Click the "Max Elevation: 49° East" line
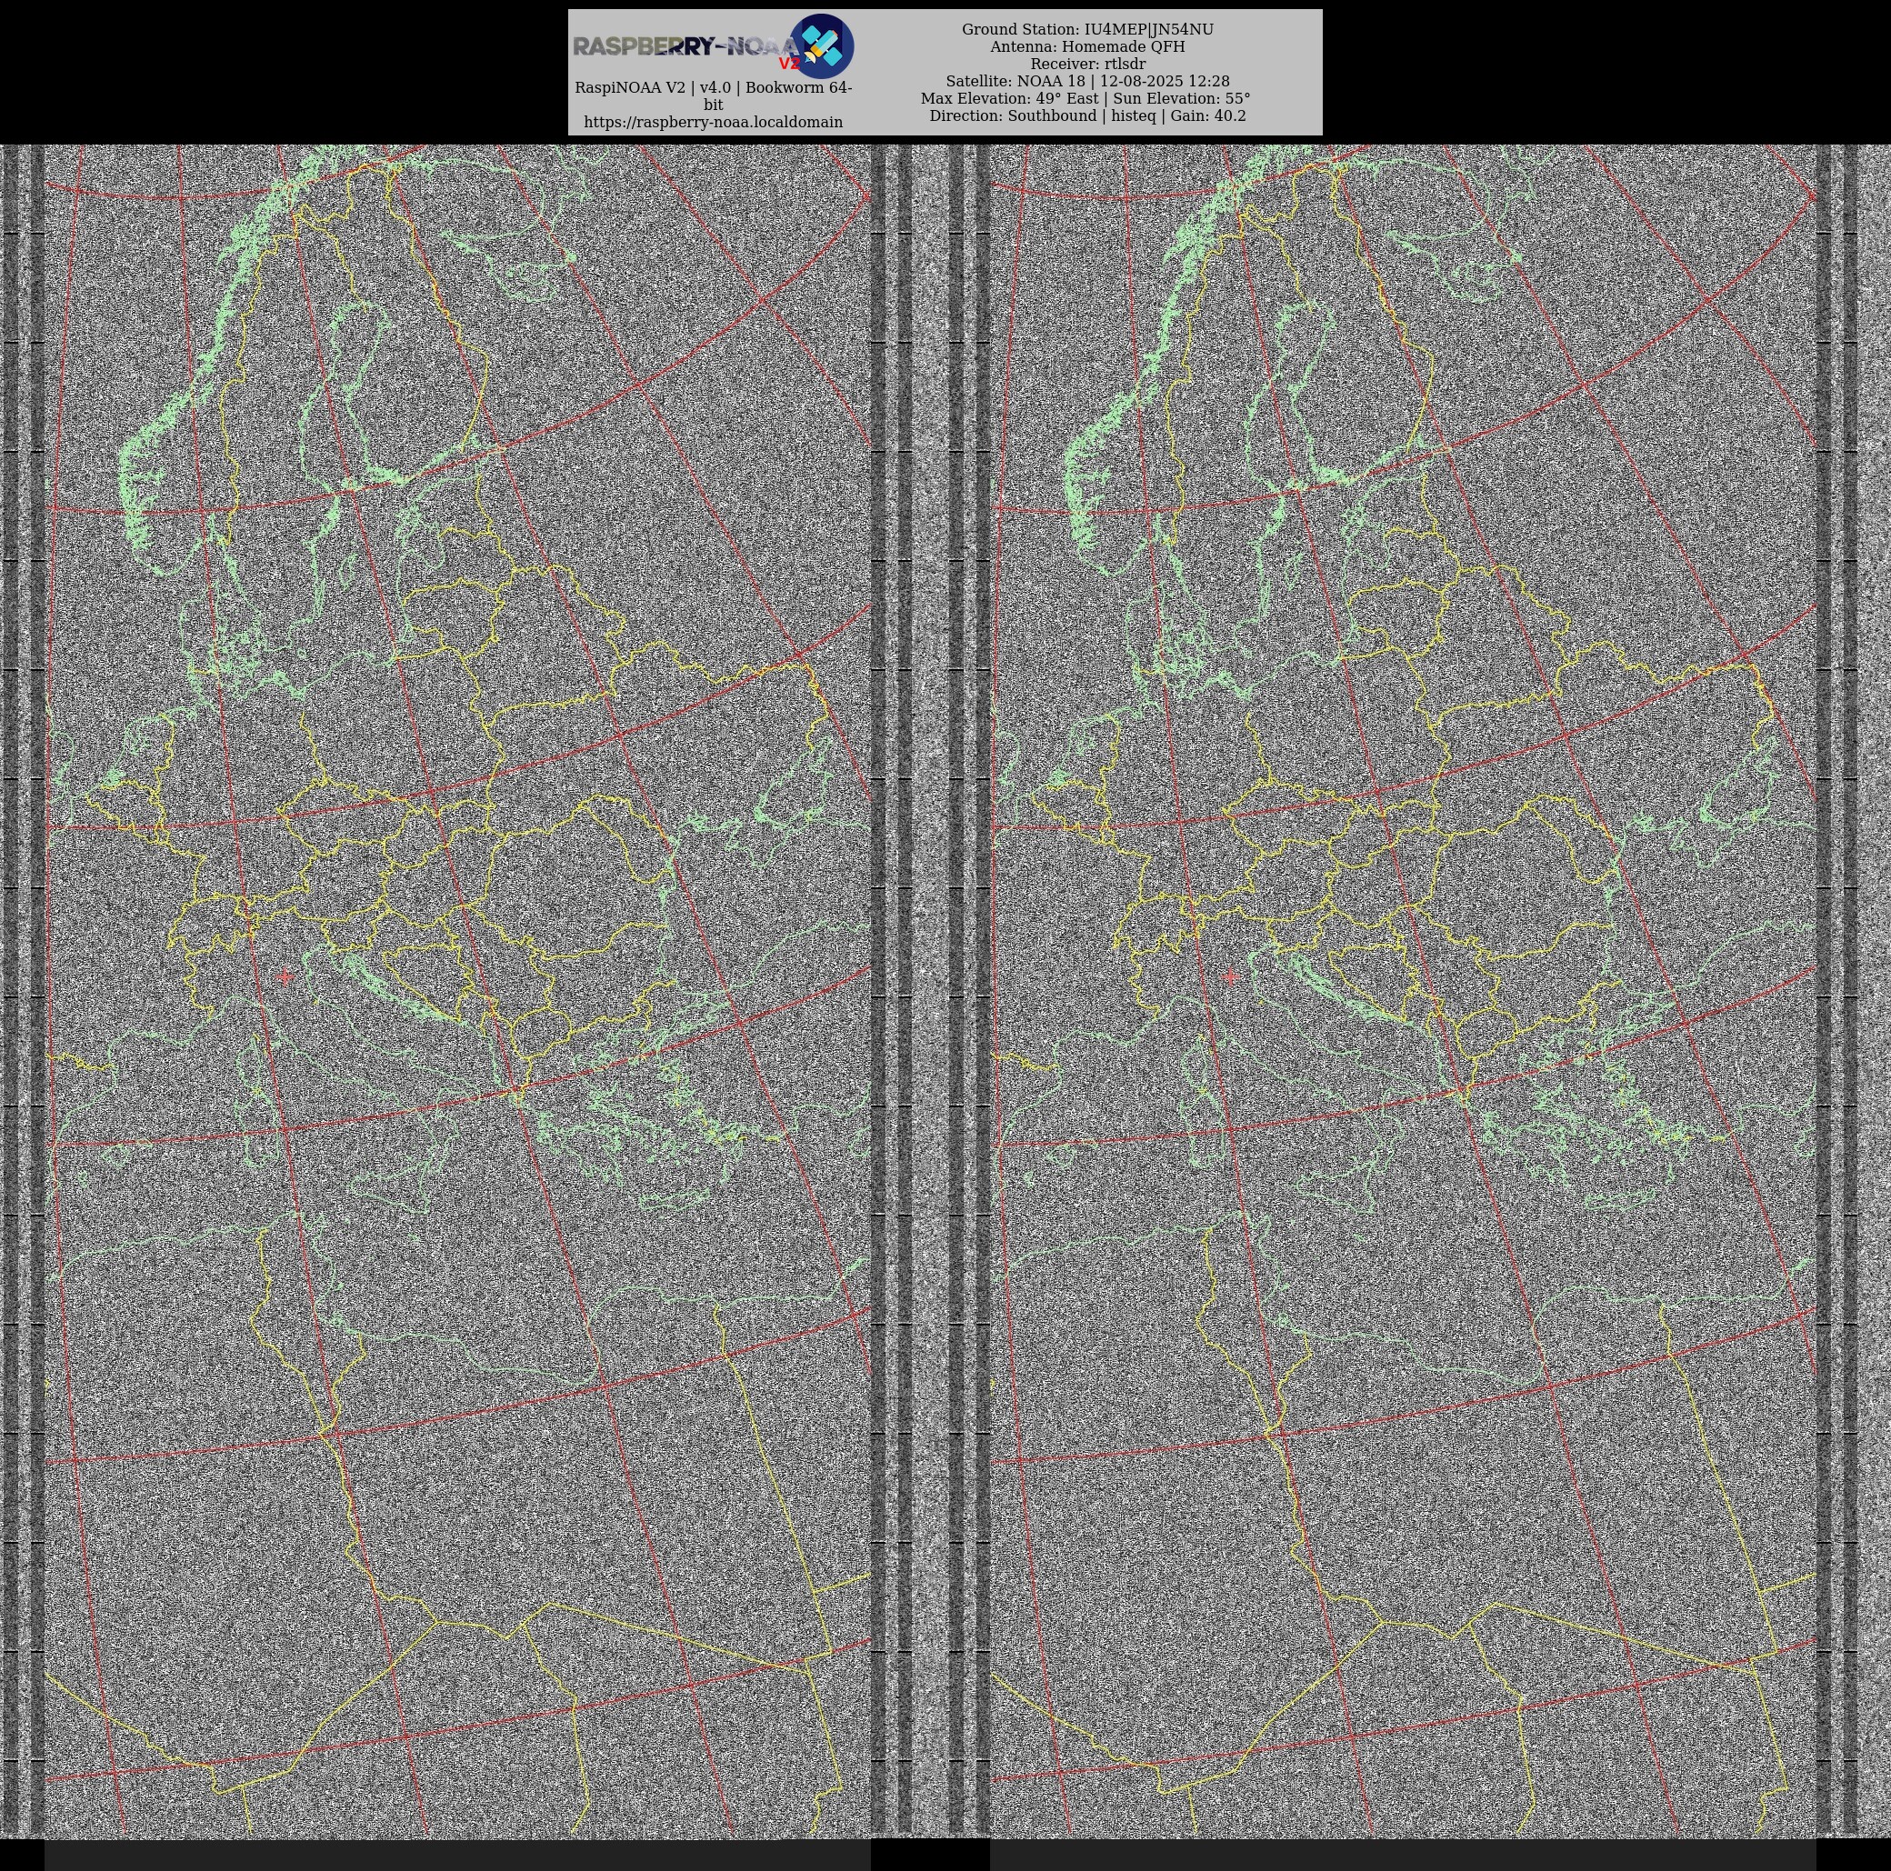This screenshot has height=1871, width=1891. (1086, 99)
